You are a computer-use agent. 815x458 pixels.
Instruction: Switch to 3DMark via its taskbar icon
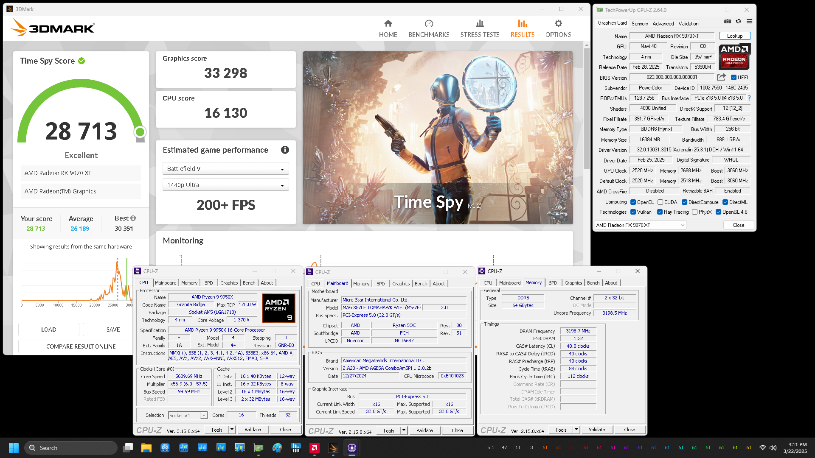pyautogui.click(x=333, y=448)
